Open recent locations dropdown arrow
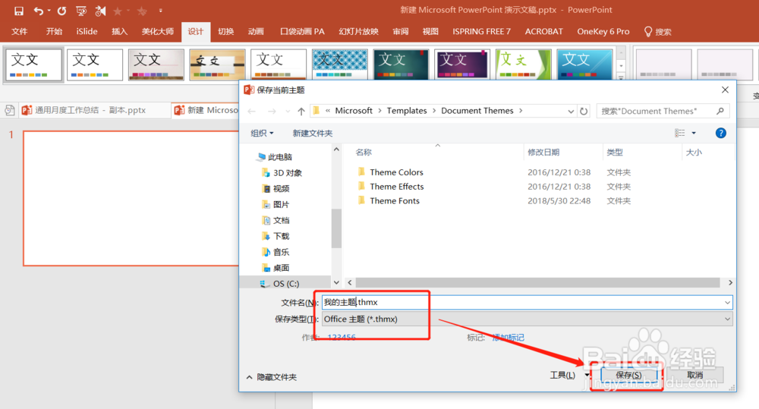 (x=288, y=112)
